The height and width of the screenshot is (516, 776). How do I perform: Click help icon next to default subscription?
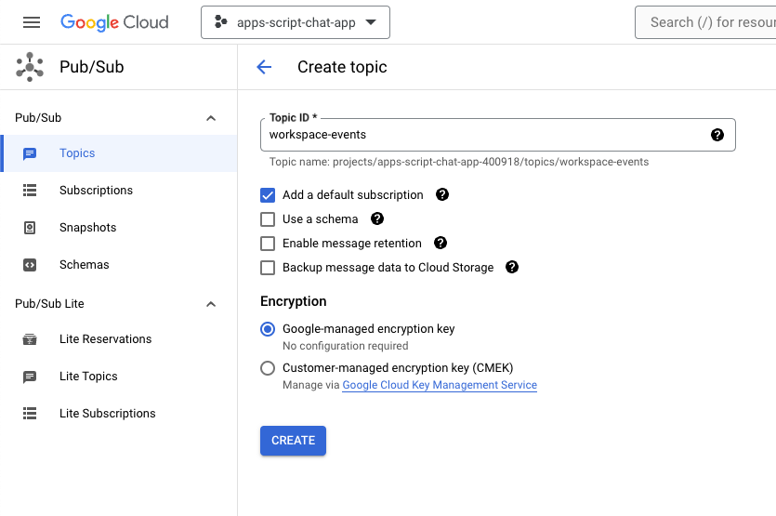pos(442,195)
